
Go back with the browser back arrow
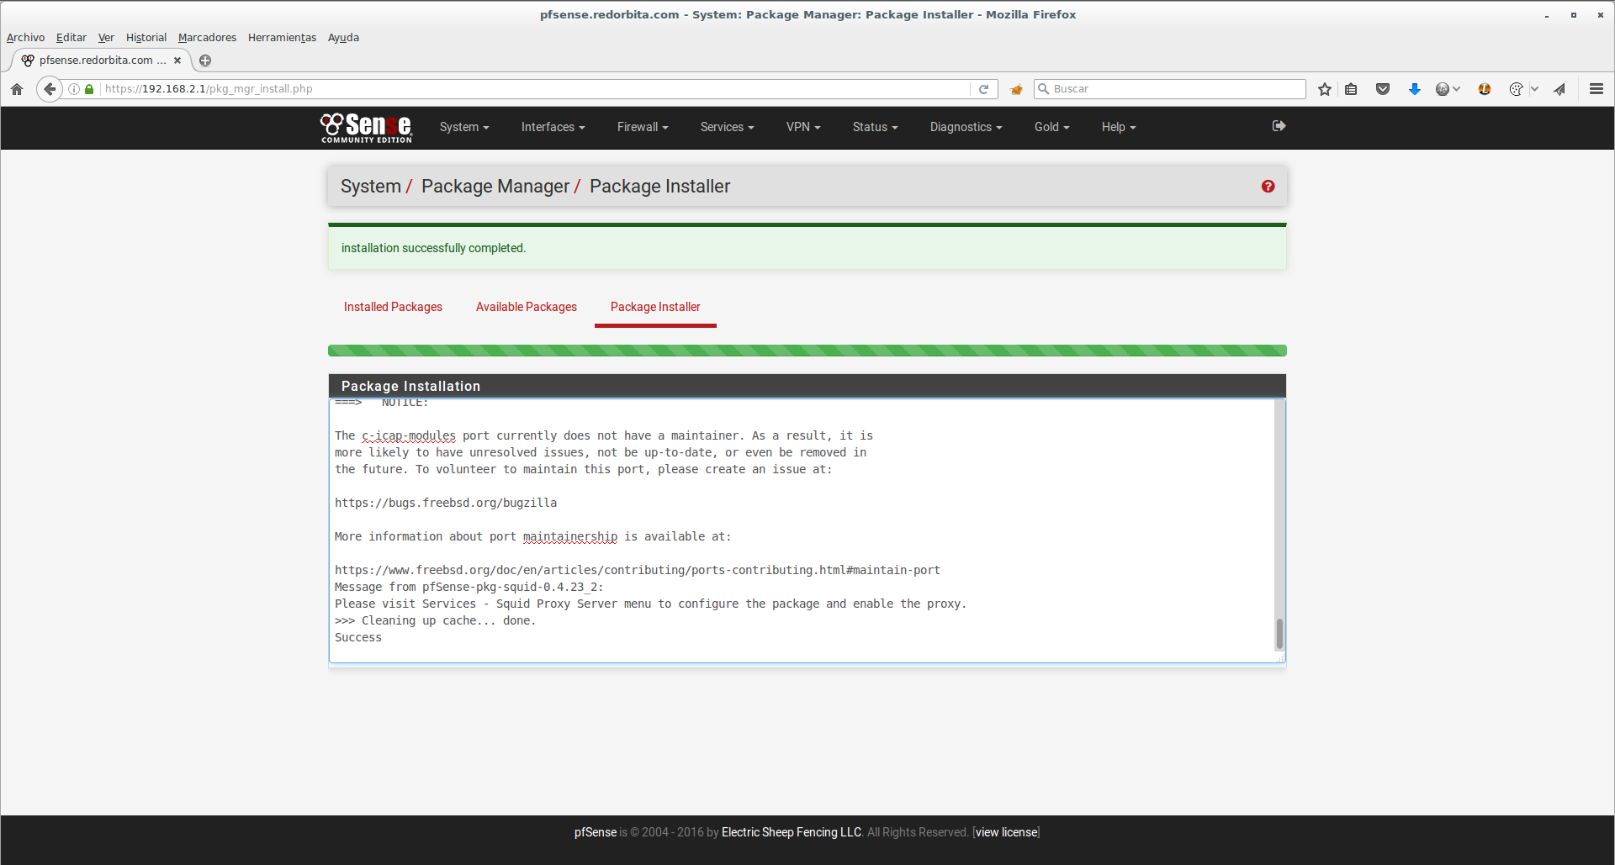coord(50,89)
